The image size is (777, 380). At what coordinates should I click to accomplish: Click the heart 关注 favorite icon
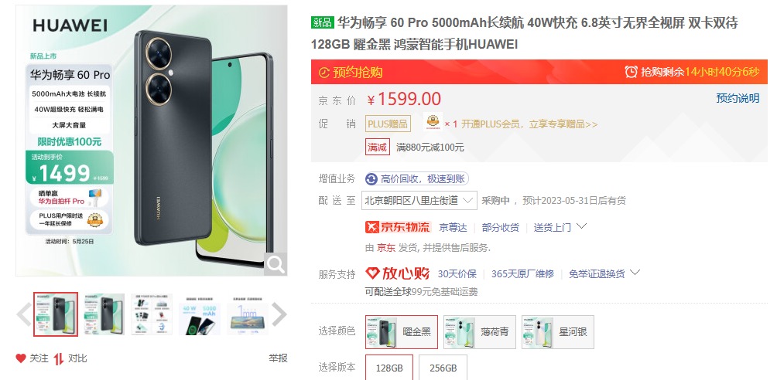(x=21, y=358)
